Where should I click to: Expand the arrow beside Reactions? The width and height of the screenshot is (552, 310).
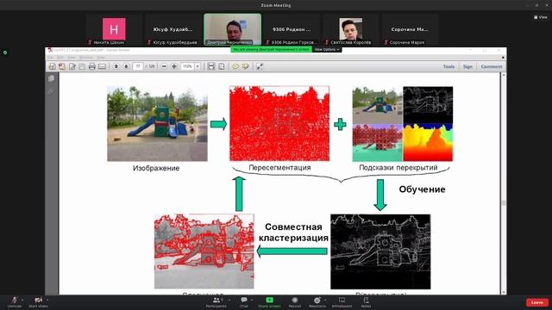click(325, 300)
